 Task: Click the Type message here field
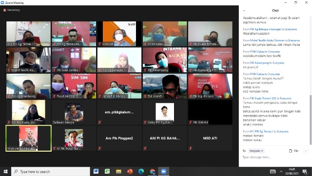point(274,157)
